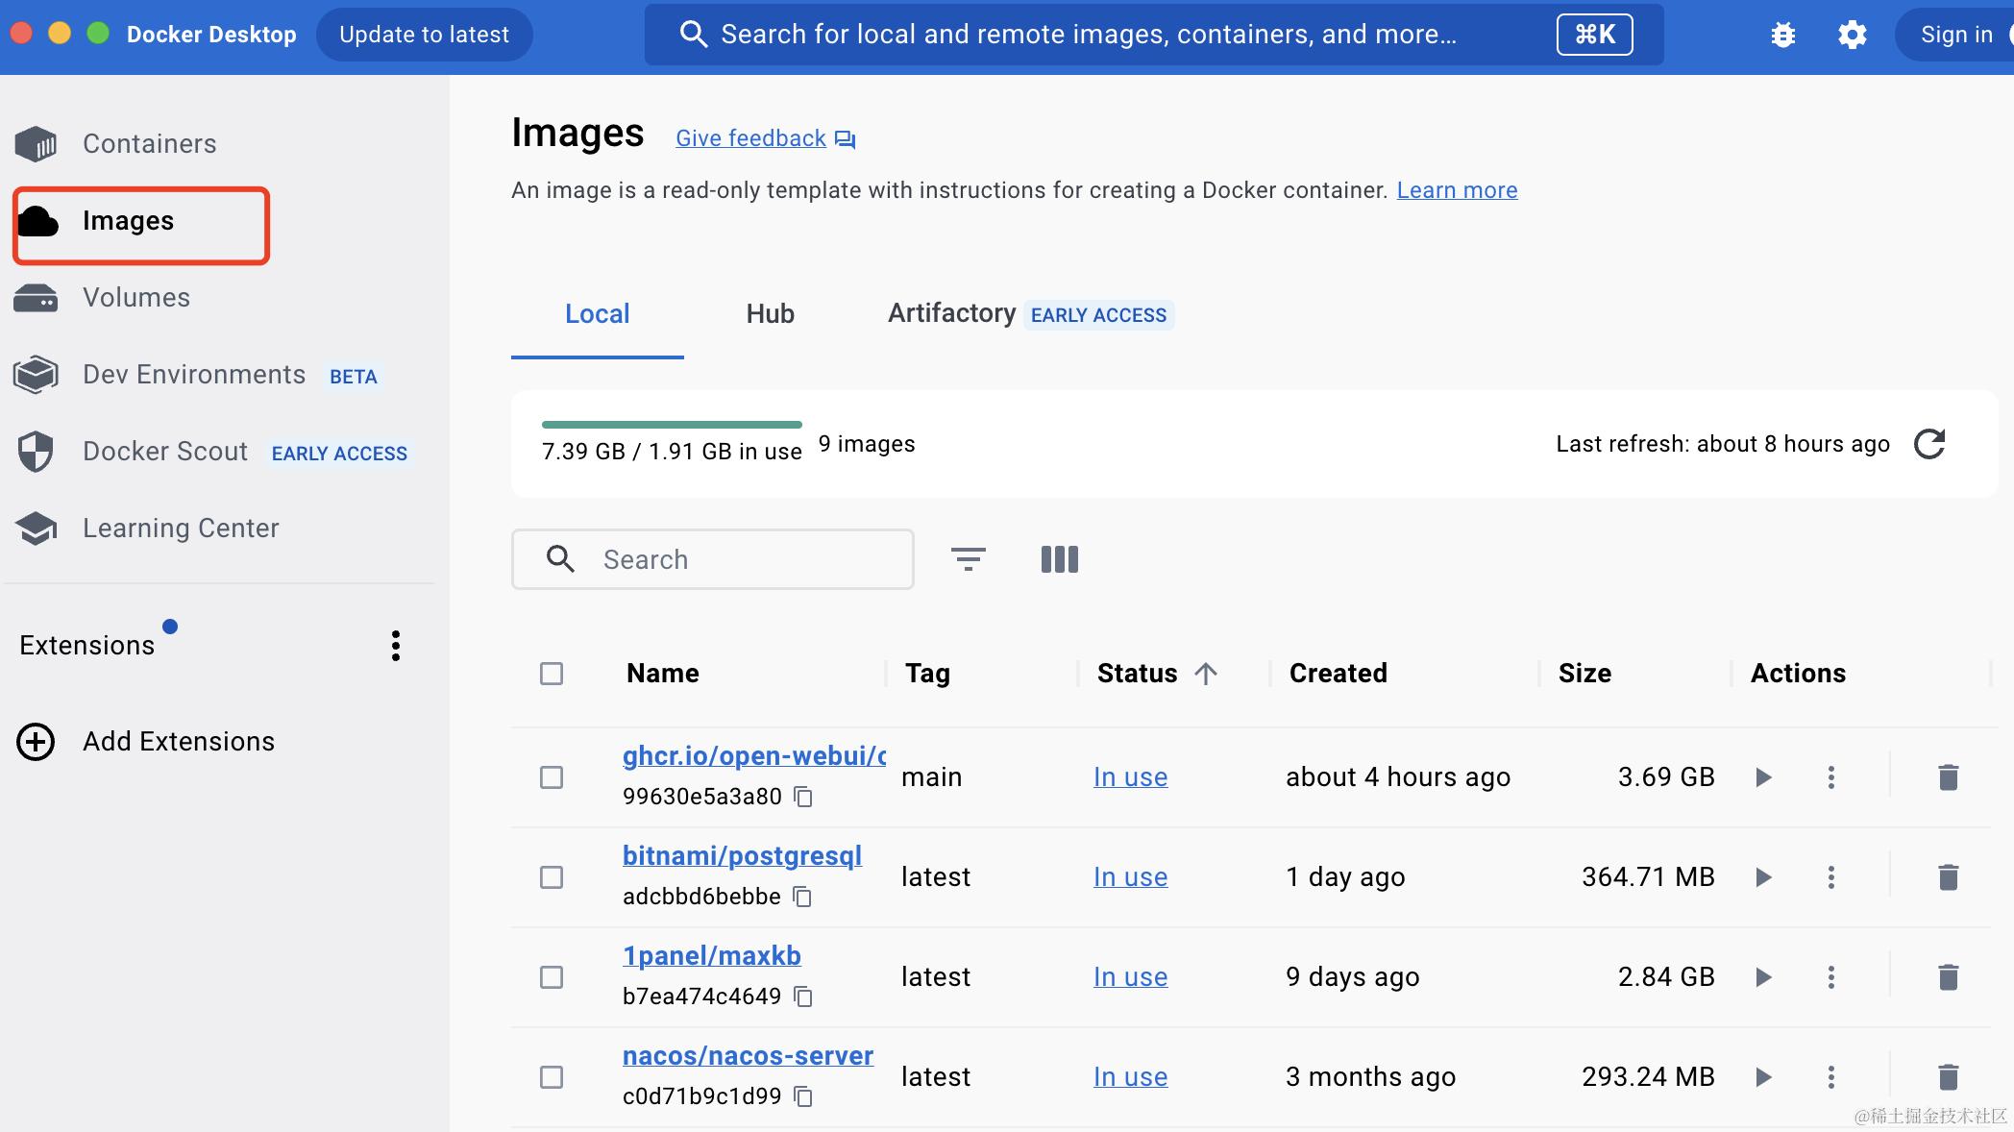The width and height of the screenshot is (2014, 1132).
Task: Open the filter images icon
Action: (x=968, y=559)
